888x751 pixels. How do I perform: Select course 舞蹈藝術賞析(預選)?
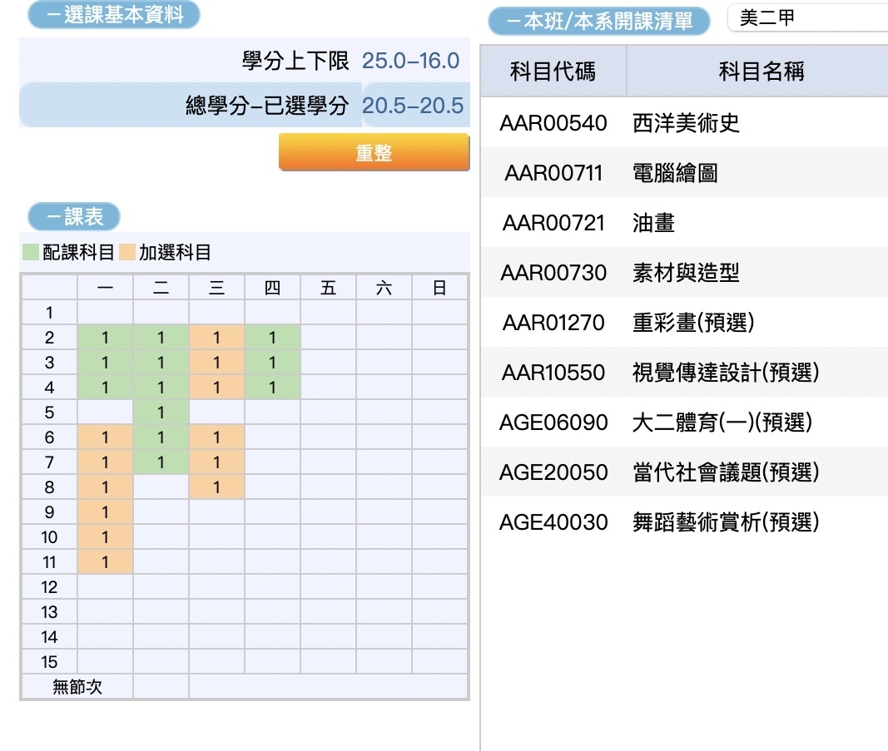tap(726, 521)
